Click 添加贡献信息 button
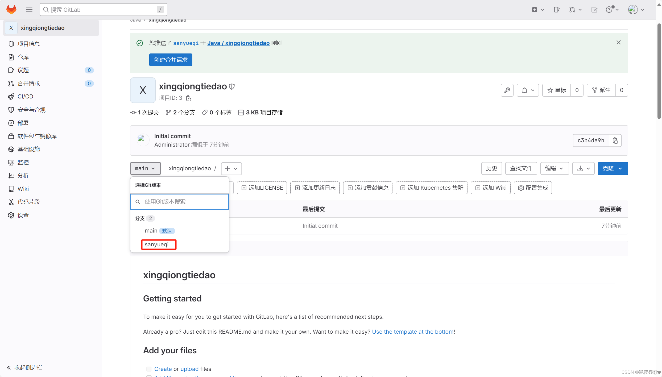Image resolution: width=662 pixels, height=377 pixels. pos(368,188)
